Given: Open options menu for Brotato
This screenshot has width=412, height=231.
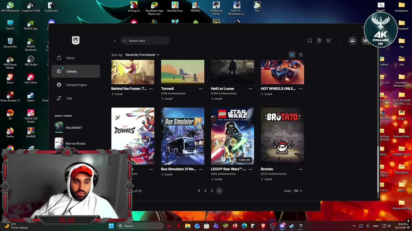Looking at the screenshot, I should [301, 169].
